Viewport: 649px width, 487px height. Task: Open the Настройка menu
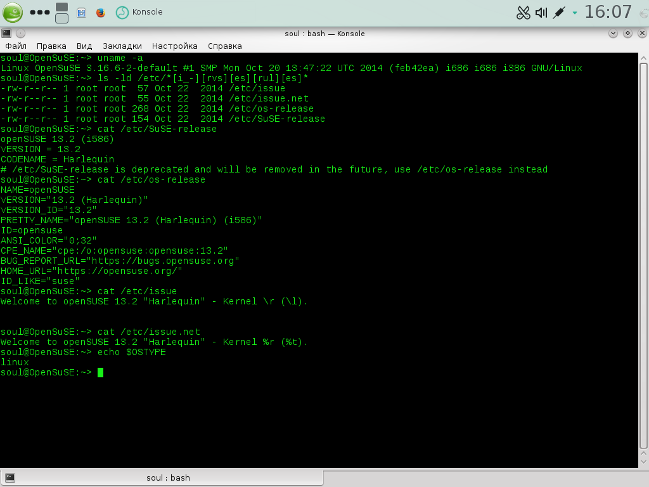coord(175,46)
